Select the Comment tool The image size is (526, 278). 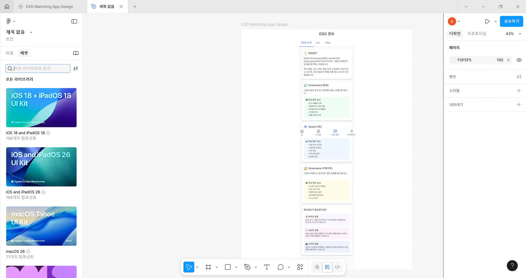click(x=280, y=267)
